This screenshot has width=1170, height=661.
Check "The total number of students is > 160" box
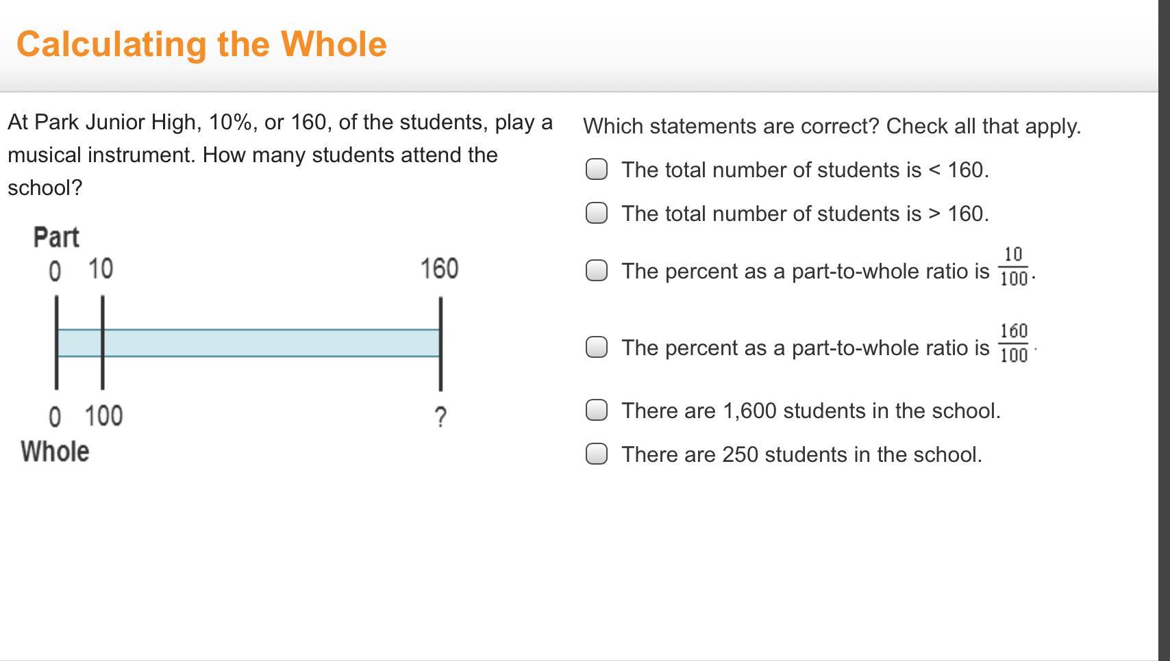click(x=597, y=213)
